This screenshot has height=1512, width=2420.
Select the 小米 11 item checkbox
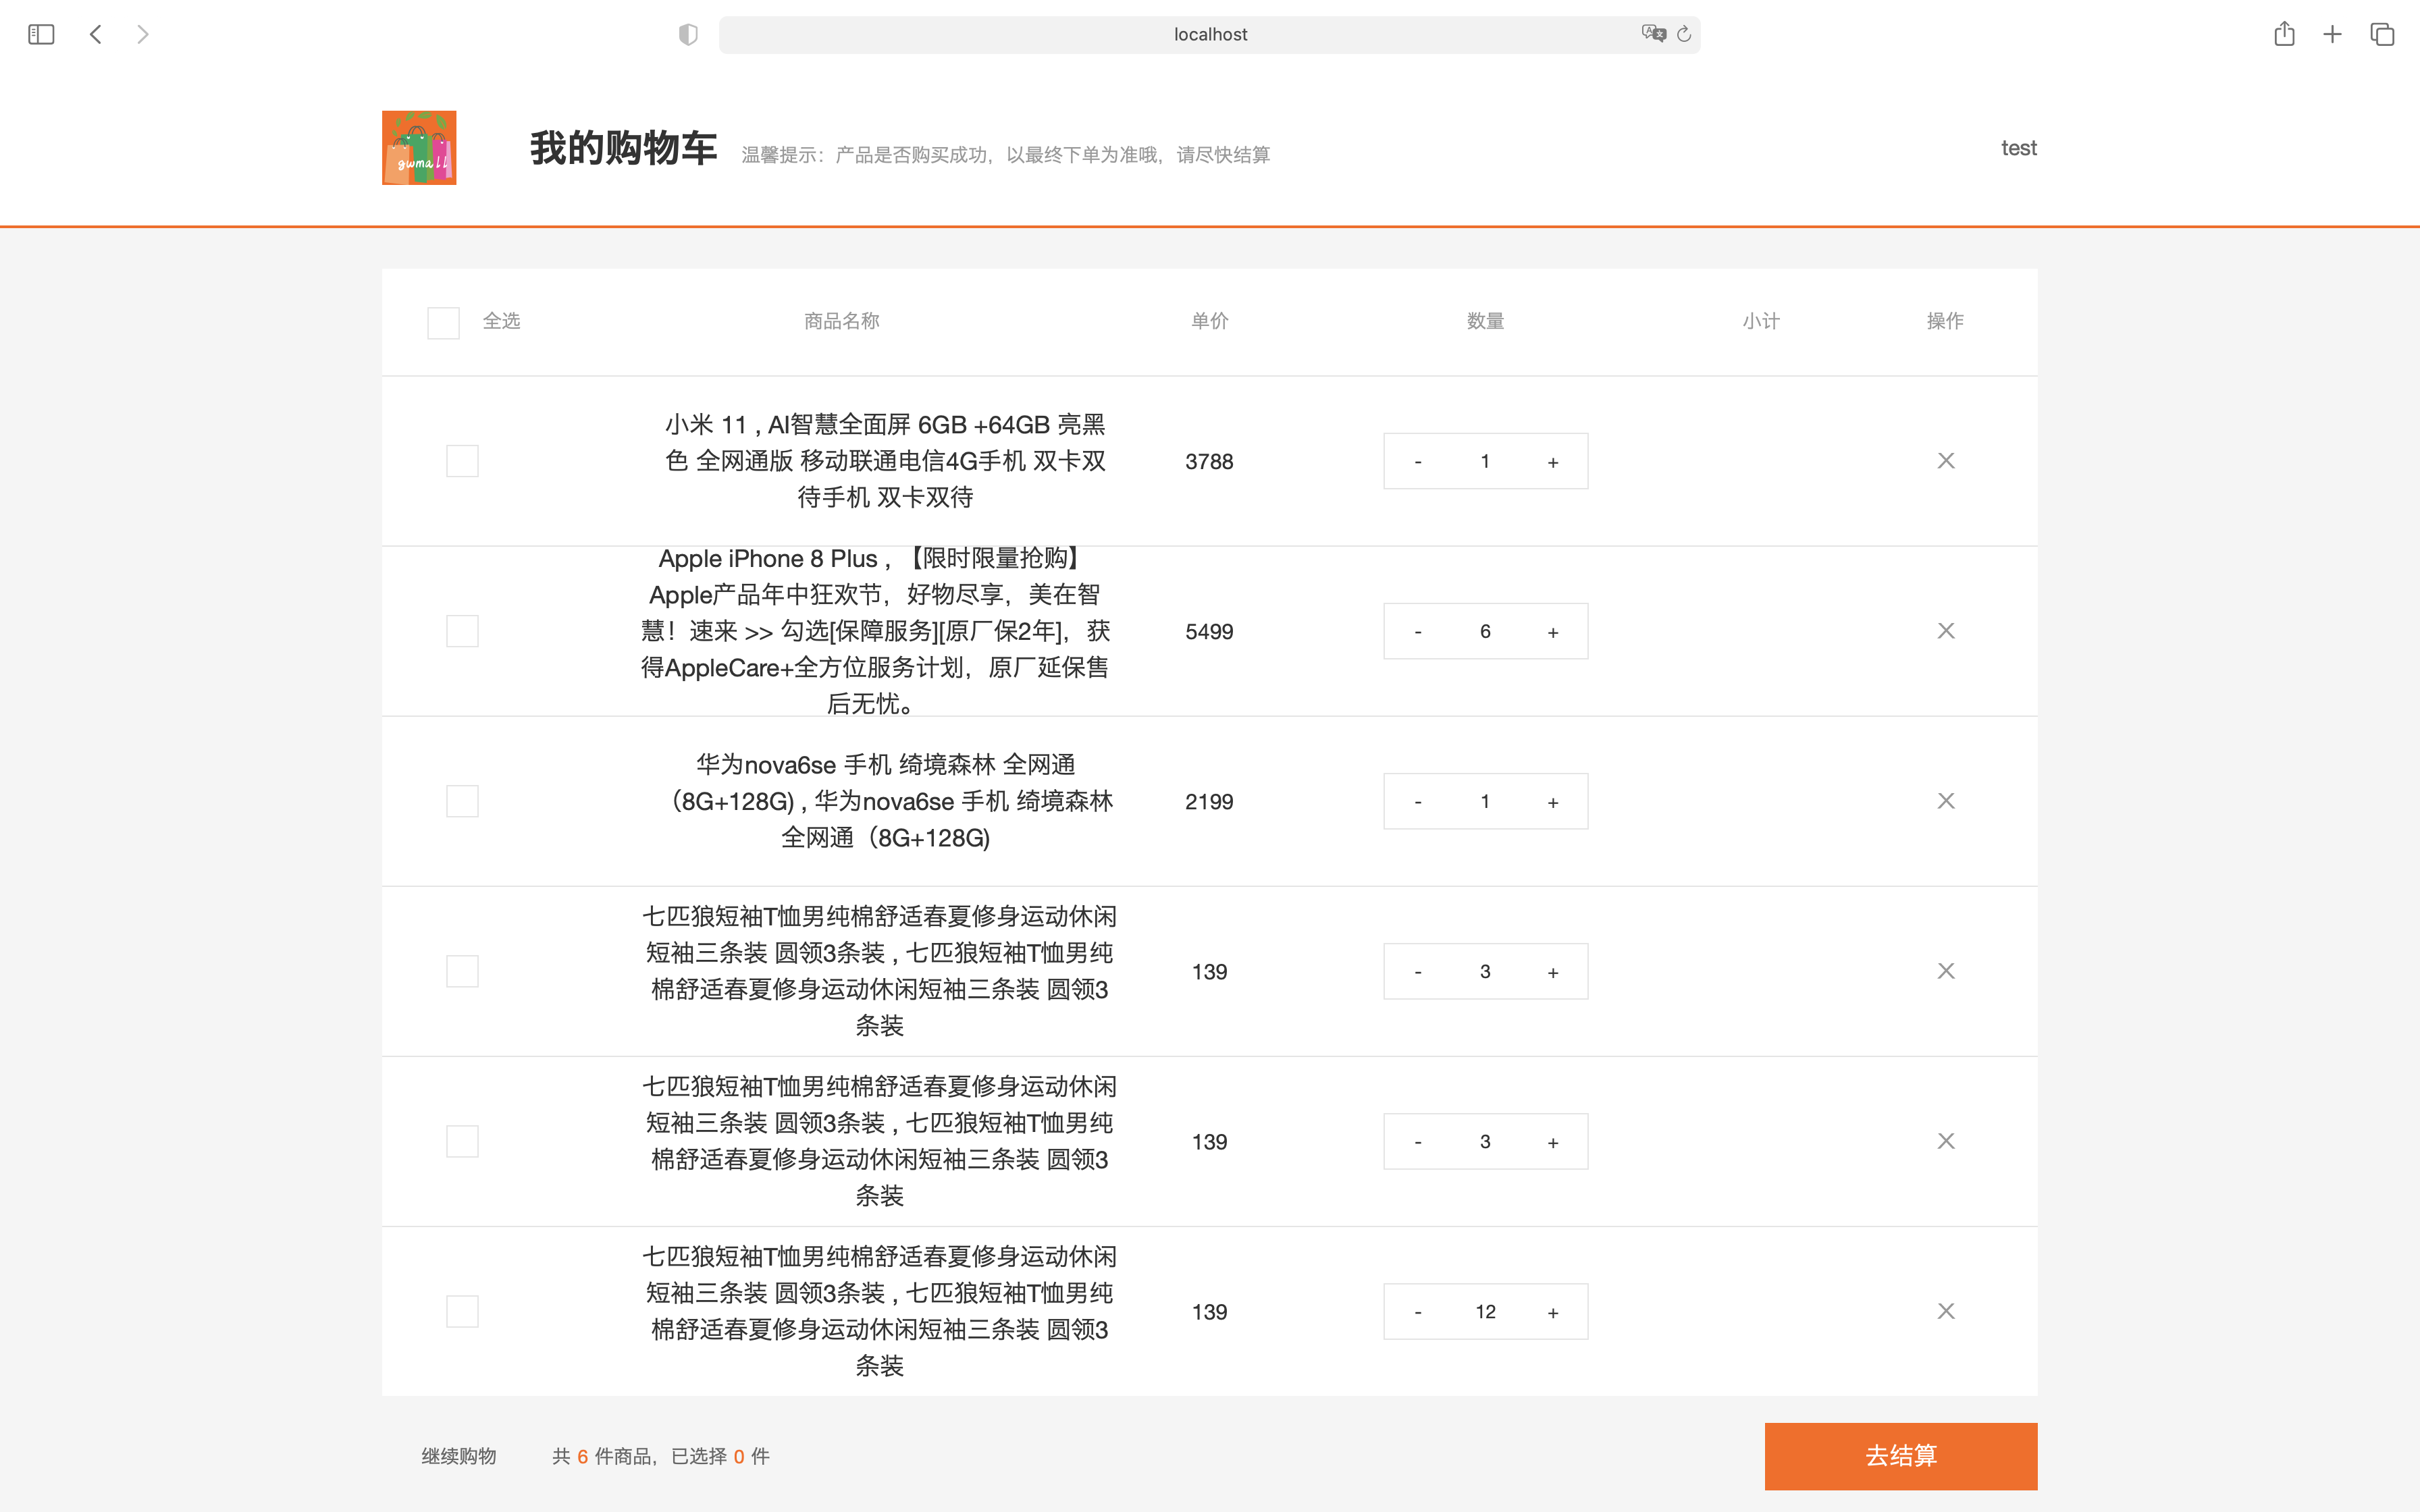(x=462, y=461)
